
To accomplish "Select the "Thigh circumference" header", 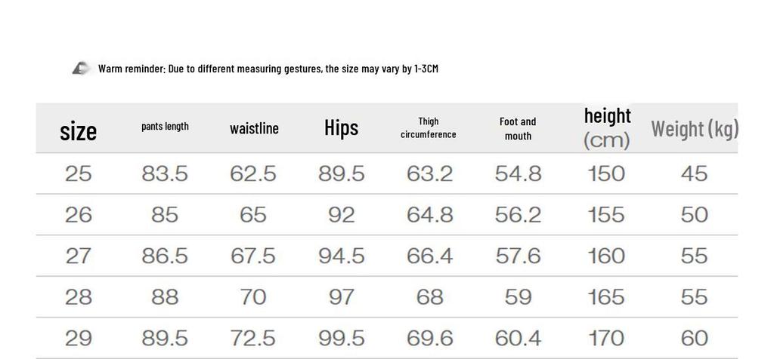I will [429, 127].
